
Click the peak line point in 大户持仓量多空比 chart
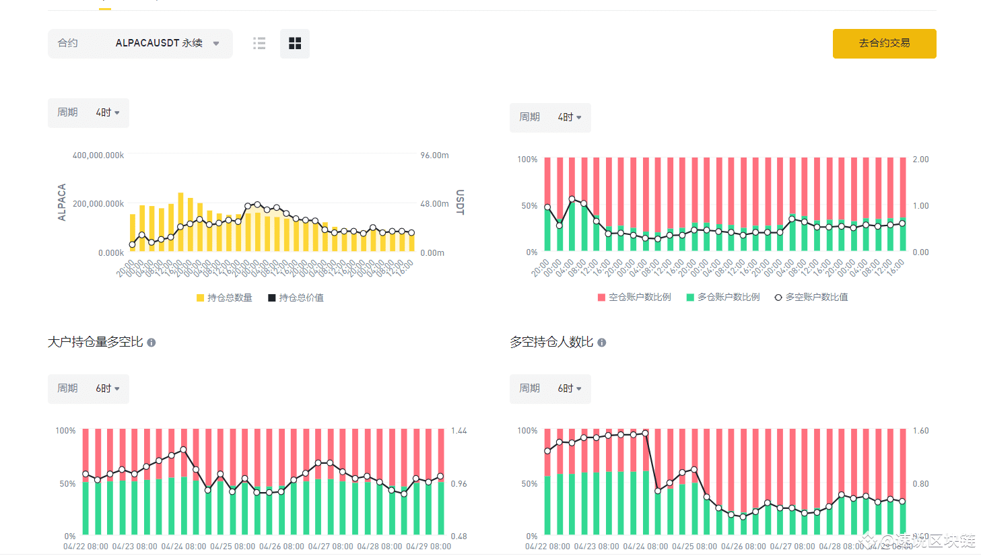tap(183, 450)
